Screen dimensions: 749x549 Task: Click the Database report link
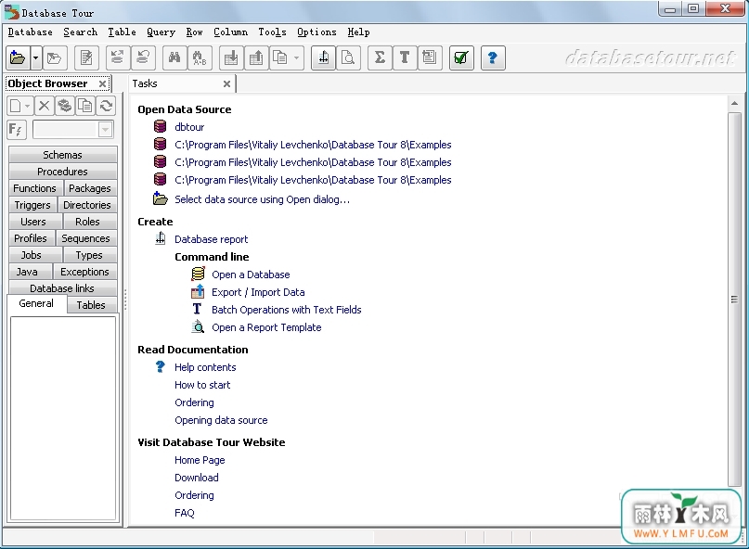(x=211, y=239)
